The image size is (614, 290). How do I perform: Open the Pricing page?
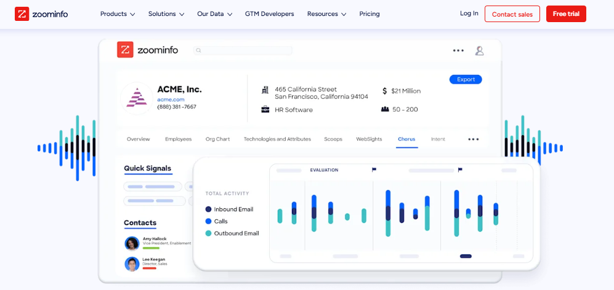click(x=370, y=14)
